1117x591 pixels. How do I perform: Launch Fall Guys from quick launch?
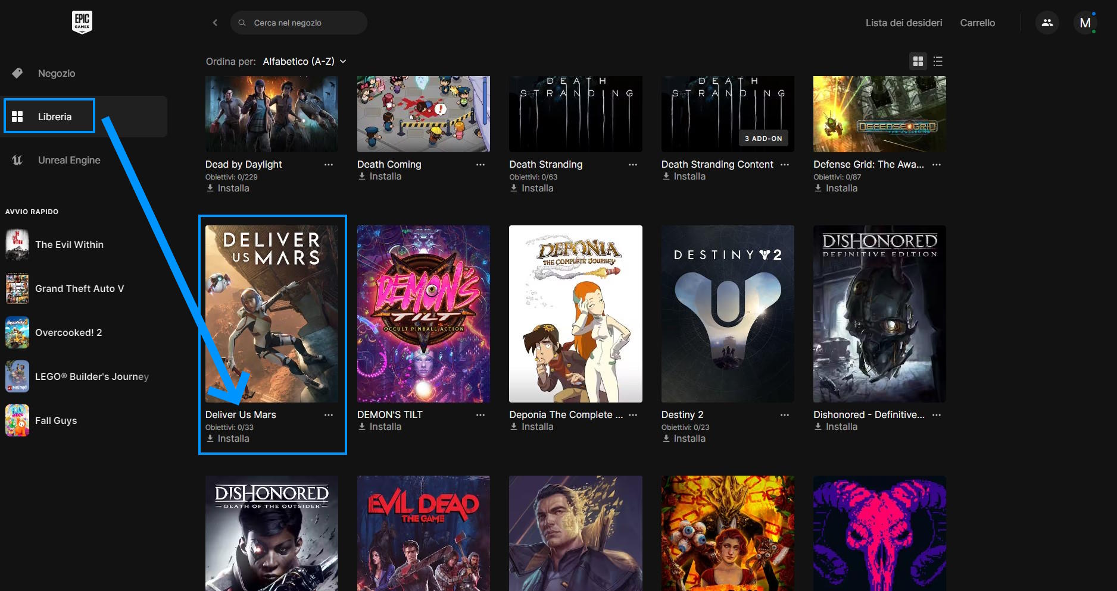(x=56, y=420)
